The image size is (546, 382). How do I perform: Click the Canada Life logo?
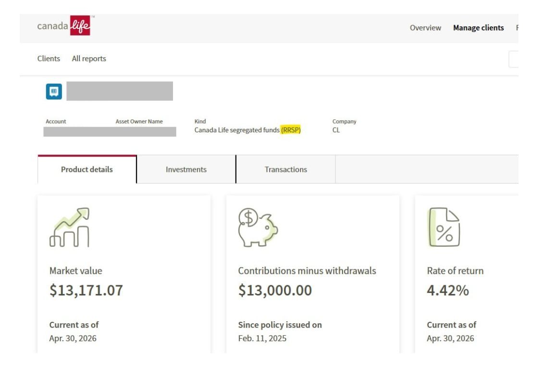65,25
